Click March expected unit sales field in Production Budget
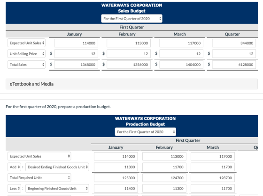This screenshot has height=196, width=263. [x=213, y=156]
